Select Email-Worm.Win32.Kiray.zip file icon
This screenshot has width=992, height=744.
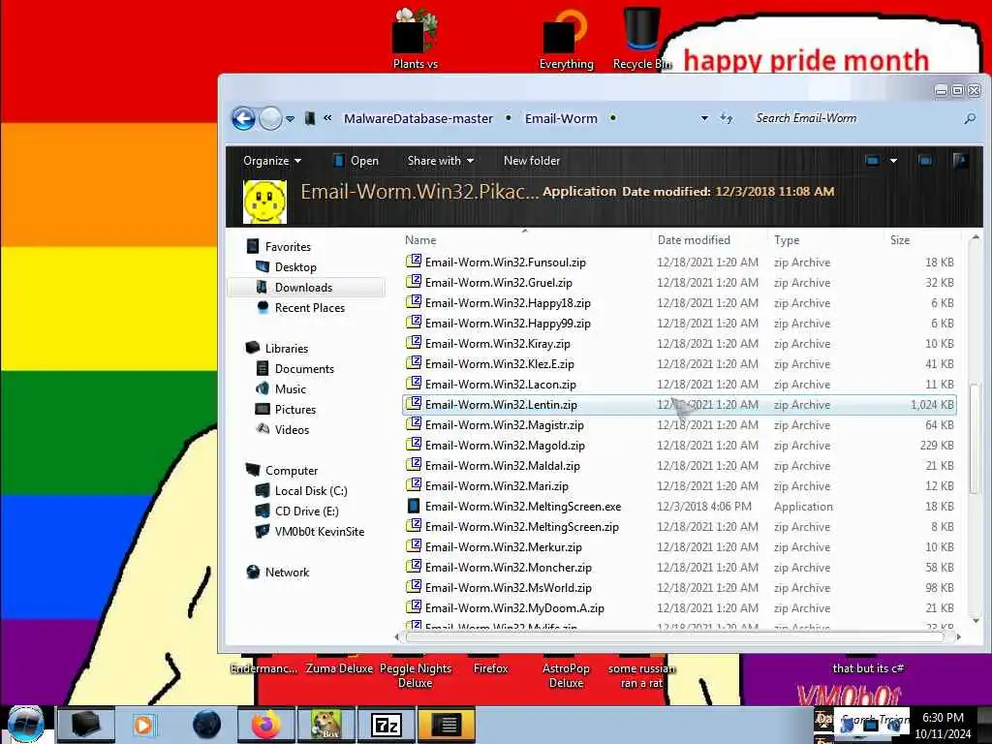[414, 342]
